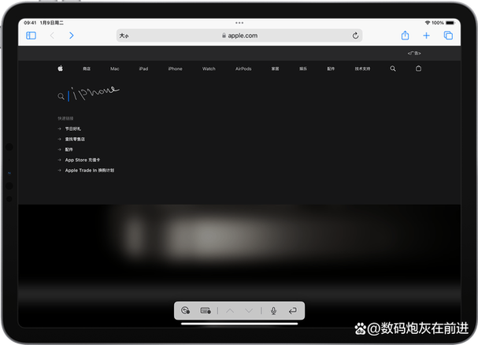This screenshot has height=345, width=478.
Task: Show the Safari sidebar
Action: pyautogui.click(x=31, y=35)
